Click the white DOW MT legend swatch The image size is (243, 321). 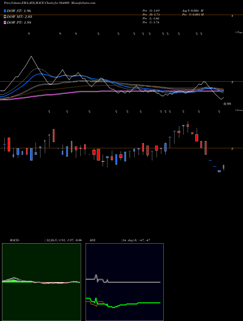tap(5, 17)
